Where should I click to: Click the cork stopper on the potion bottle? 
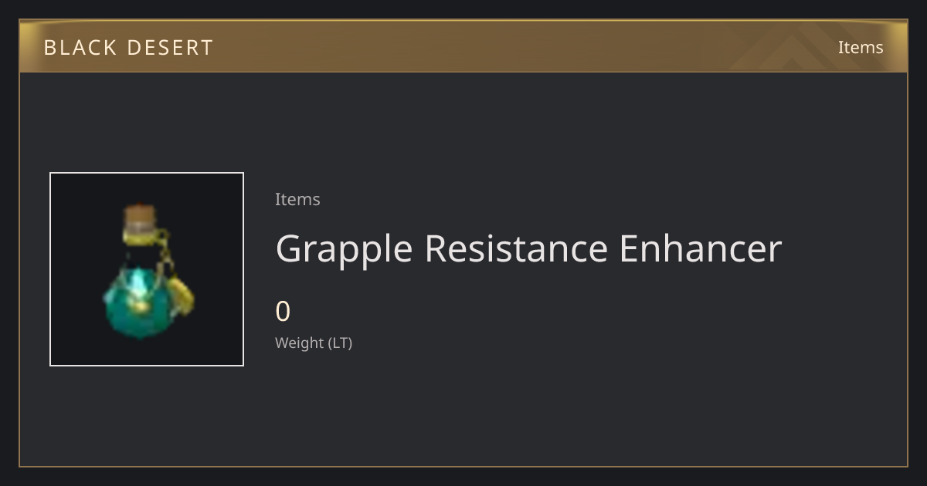pyautogui.click(x=139, y=218)
